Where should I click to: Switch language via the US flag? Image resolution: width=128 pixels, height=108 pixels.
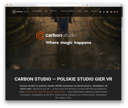pyautogui.click(x=114, y=12)
